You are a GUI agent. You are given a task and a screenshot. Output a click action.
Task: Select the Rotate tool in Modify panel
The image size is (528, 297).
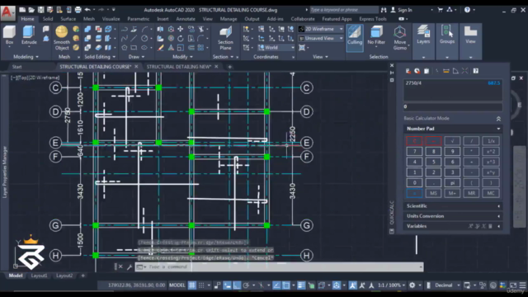coord(181,39)
